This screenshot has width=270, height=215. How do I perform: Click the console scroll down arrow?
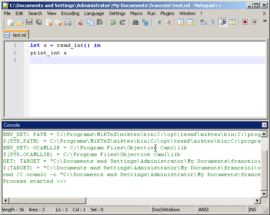tap(264, 194)
